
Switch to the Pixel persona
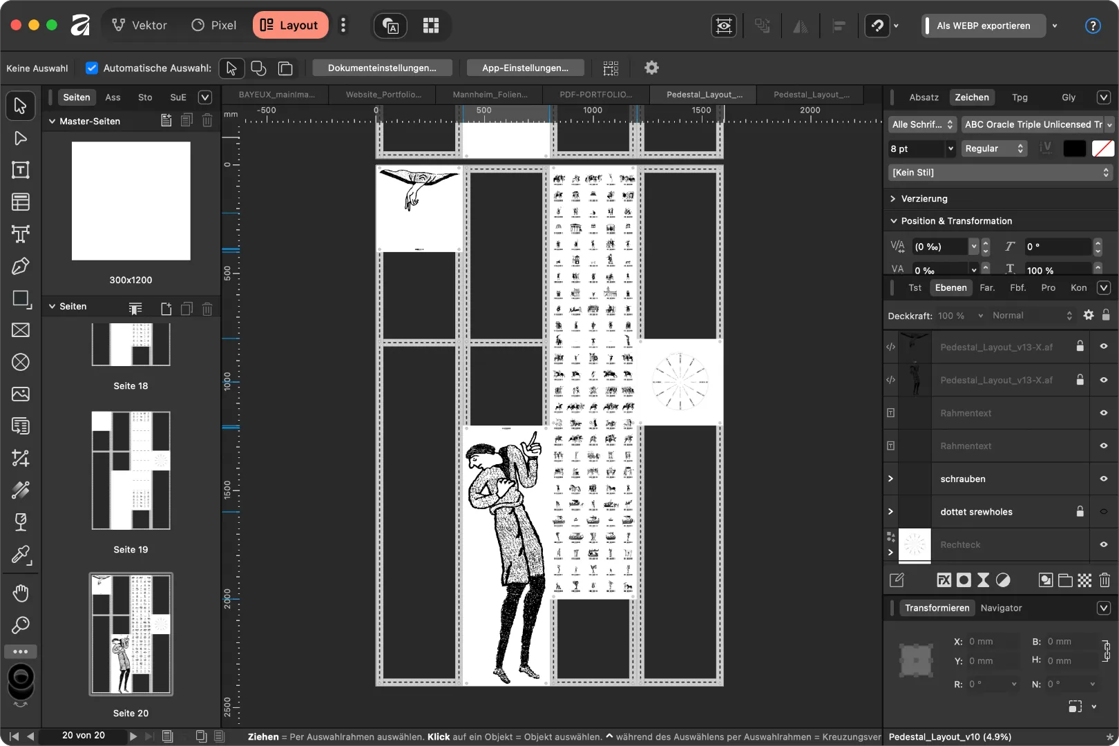click(214, 25)
